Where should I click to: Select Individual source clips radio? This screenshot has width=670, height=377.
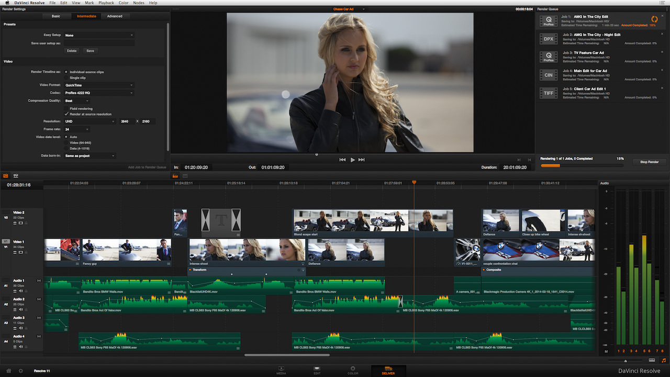click(x=66, y=72)
